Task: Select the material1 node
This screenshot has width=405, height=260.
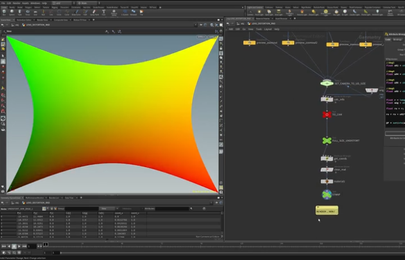Action: click(x=327, y=181)
